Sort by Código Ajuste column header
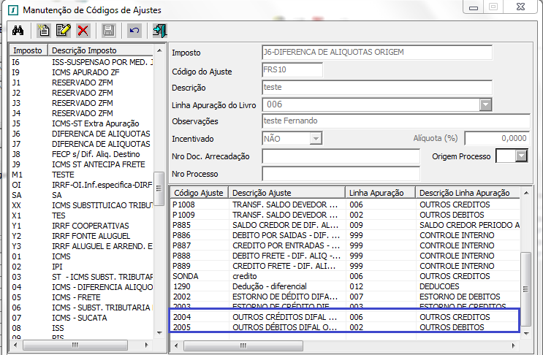Image resolution: width=543 pixels, height=355 pixels. click(x=199, y=192)
